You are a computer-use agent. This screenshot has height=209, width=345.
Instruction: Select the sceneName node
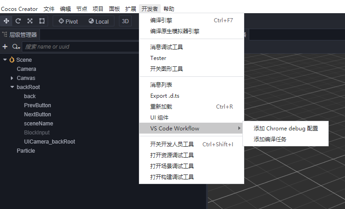pyautogui.click(x=39, y=123)
